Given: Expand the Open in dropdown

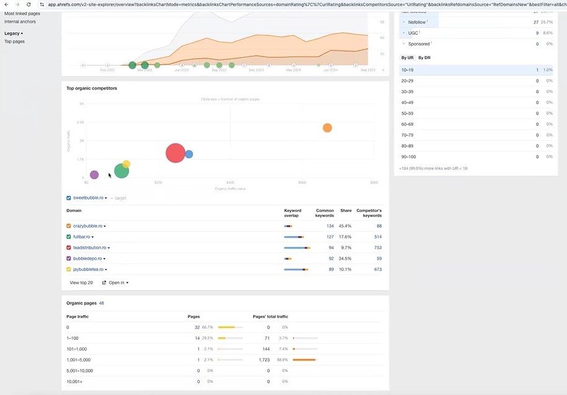Looking at the screenshot, I should [x=115, y=283].
